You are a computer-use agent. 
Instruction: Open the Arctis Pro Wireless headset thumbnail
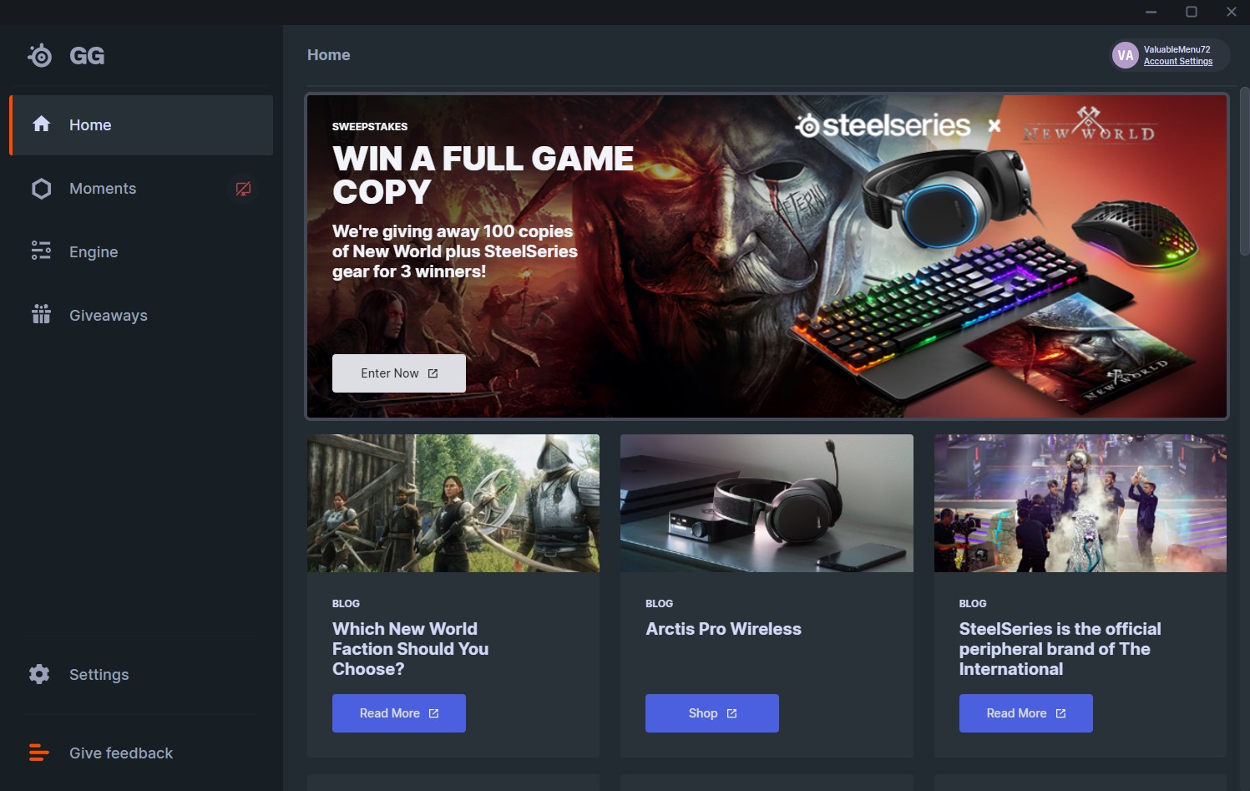point(767,503)
